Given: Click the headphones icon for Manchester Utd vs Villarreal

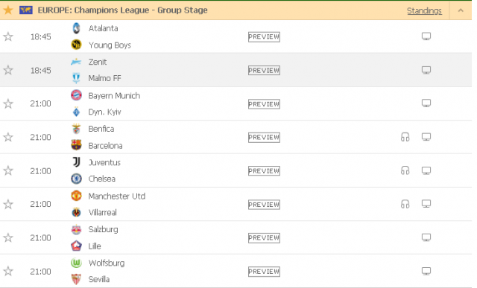Looking at the screenshot, I should (405, 204).
